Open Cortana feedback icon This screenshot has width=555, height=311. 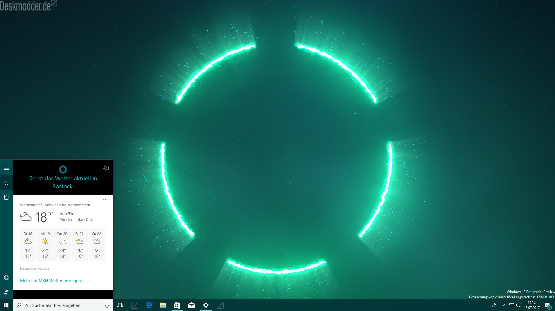click(6, 292)
